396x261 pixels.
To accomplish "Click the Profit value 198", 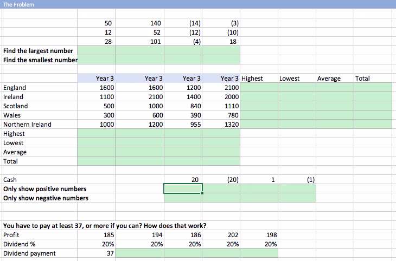I will [259, 235].
